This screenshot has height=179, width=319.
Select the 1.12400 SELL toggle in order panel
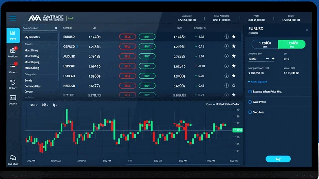tap(265, 44)
